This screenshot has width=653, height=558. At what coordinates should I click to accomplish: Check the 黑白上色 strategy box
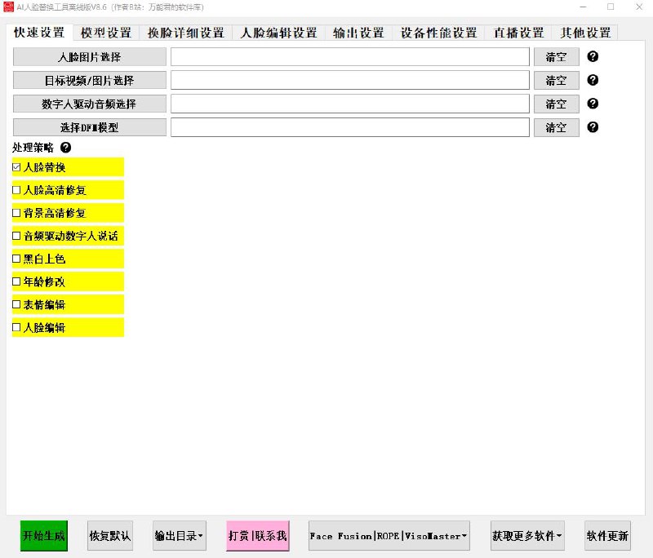[16, 259]
